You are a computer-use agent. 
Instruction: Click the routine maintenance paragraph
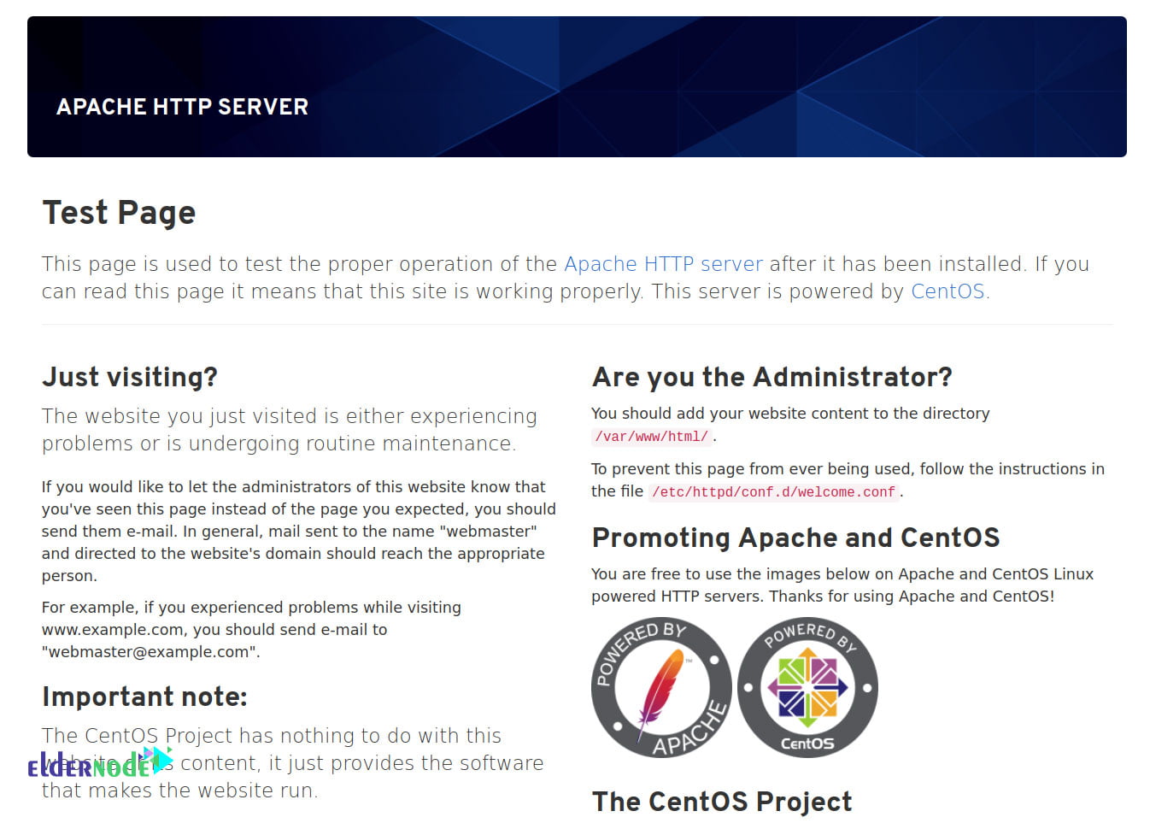tap(290, 430)
